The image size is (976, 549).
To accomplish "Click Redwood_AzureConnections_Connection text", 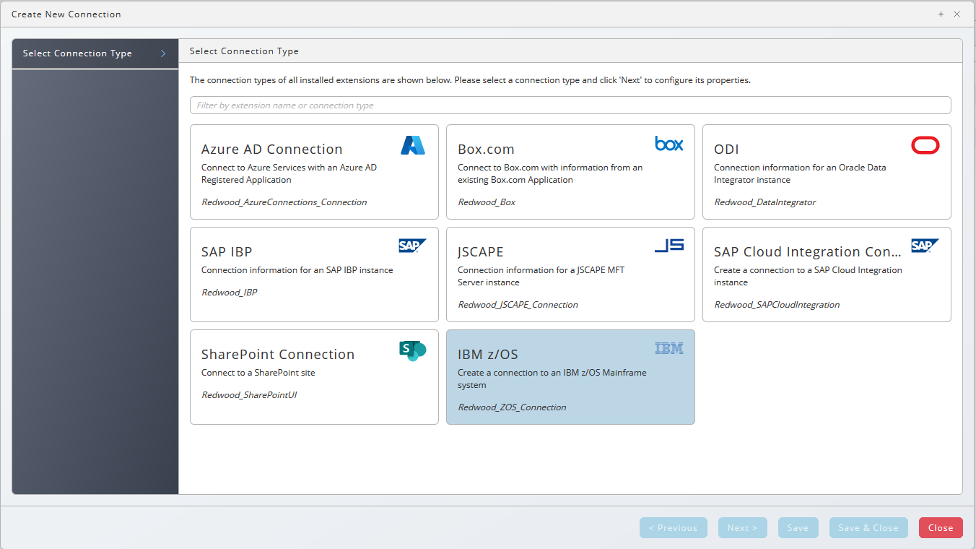I will pos(284,202).
